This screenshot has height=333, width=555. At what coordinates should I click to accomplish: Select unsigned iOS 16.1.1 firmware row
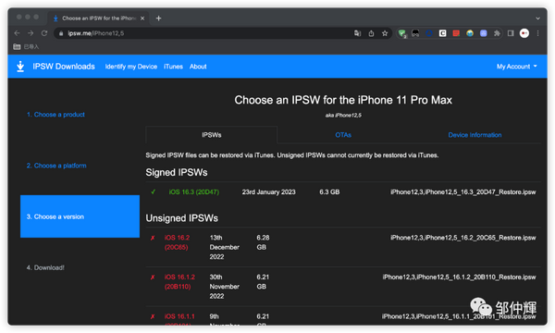point(343,316)
